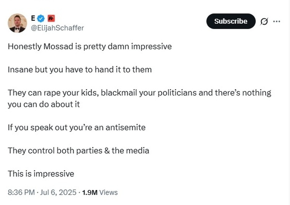This screenshot has width=290, height=205.
Task: Click the blue verified checkmark badge
Action: (x=41, y=19)
